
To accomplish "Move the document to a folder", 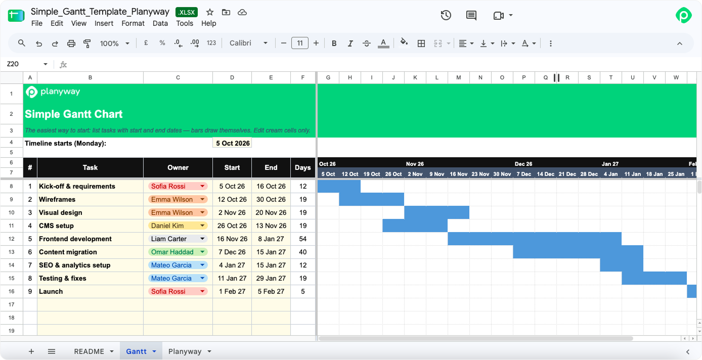I will coord(226,13).
